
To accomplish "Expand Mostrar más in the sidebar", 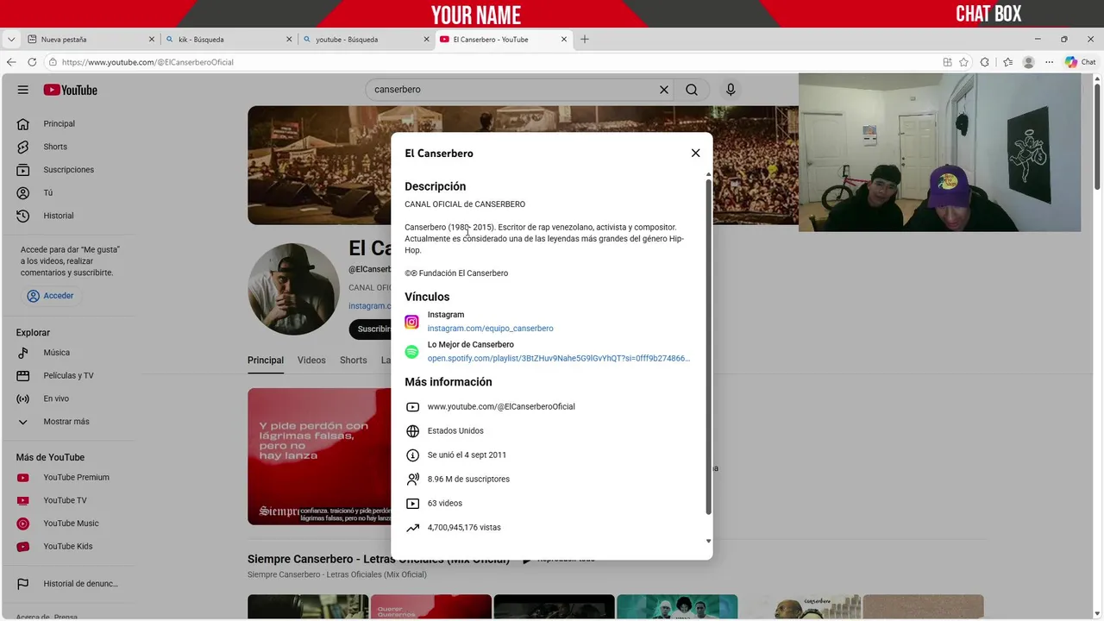I will (x=67, y=422).
